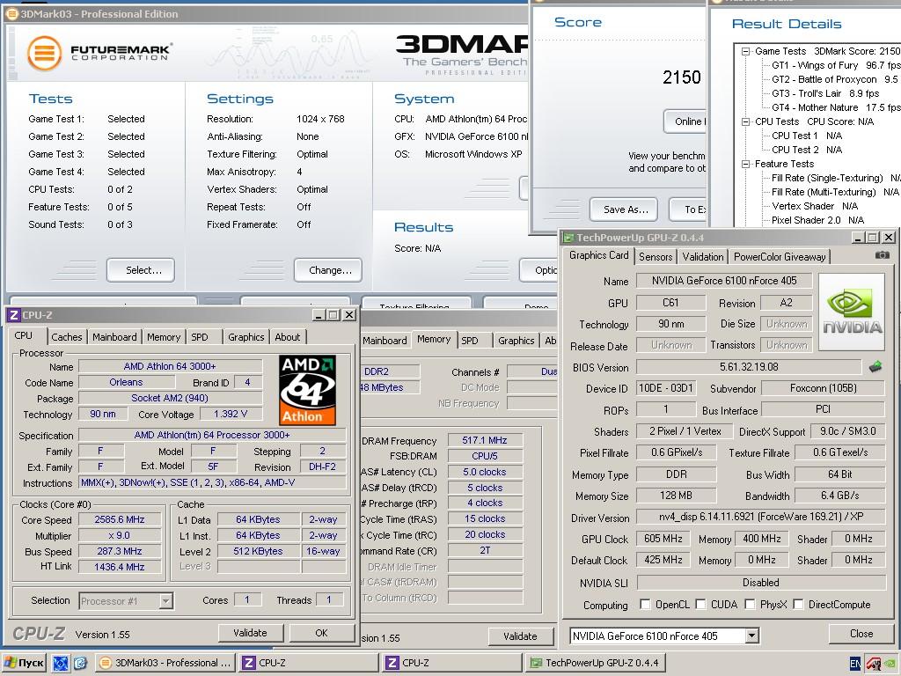This screenshot has width=901, height=676.
Task: Open the Processor #1 selection dropdown
Action: coord(165,601)
